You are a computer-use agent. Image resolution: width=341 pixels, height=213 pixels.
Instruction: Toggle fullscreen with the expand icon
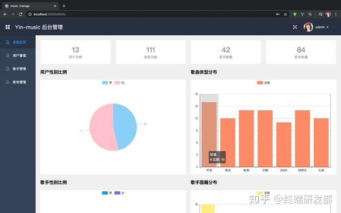[x=295, y=27]
